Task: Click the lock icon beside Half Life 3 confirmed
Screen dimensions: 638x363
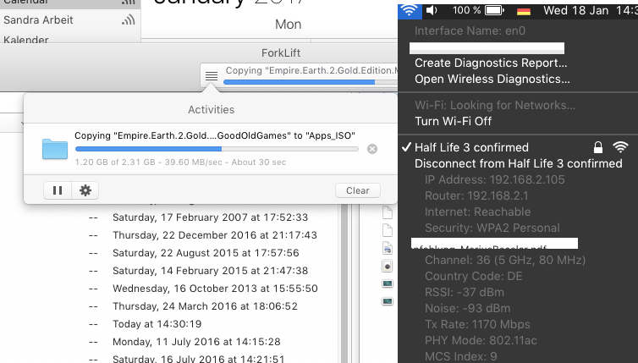Action: (598, 147)
